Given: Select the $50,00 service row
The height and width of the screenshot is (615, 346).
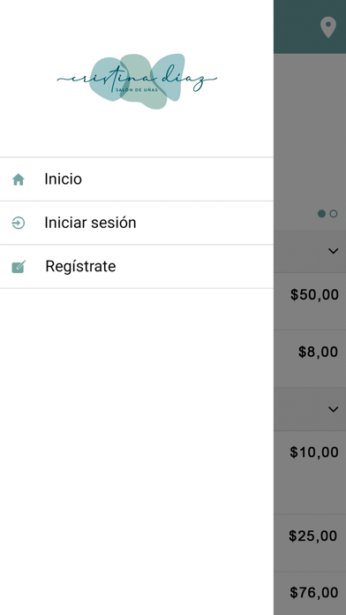Looking at the screenshot, I should coord(310,301).
